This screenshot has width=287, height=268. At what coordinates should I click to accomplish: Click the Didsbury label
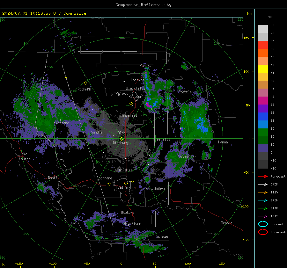coord(120,143)
